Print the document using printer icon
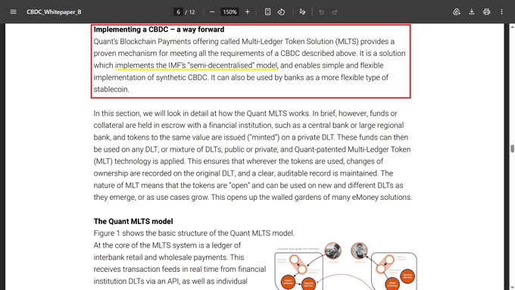Screen dimensions: 515x290 (487, 12)
